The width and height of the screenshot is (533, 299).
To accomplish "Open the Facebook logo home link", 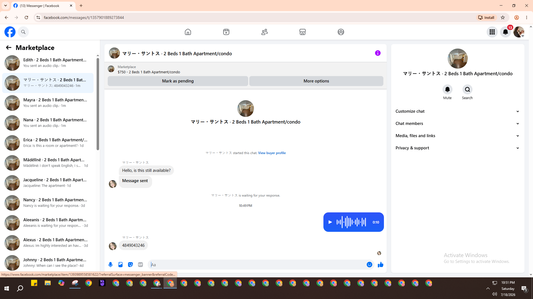I will [10, 32].
